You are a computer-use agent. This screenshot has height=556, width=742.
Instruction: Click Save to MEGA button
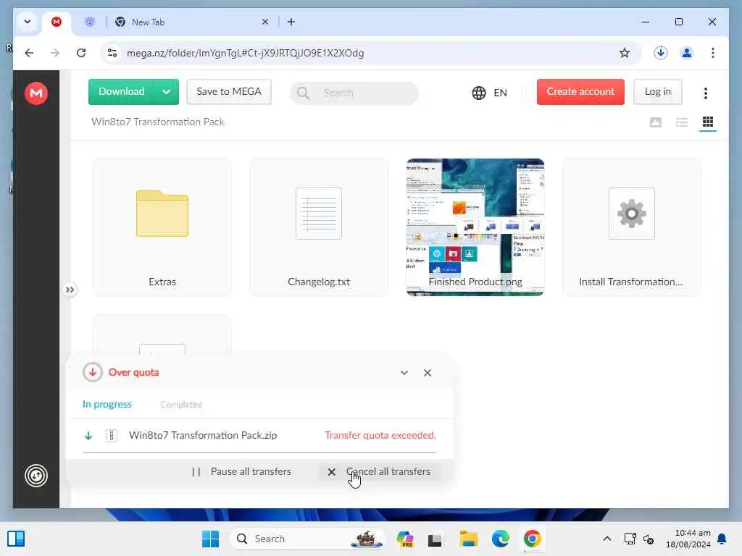coord(228,92)
